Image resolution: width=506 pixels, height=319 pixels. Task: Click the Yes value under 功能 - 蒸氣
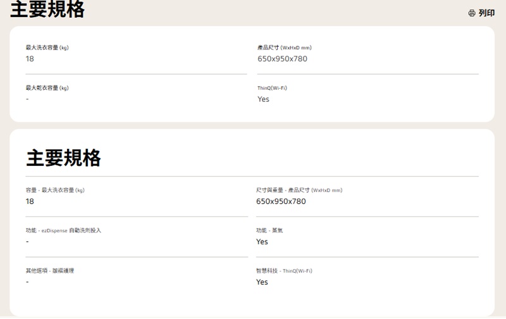tap(262, 242)
